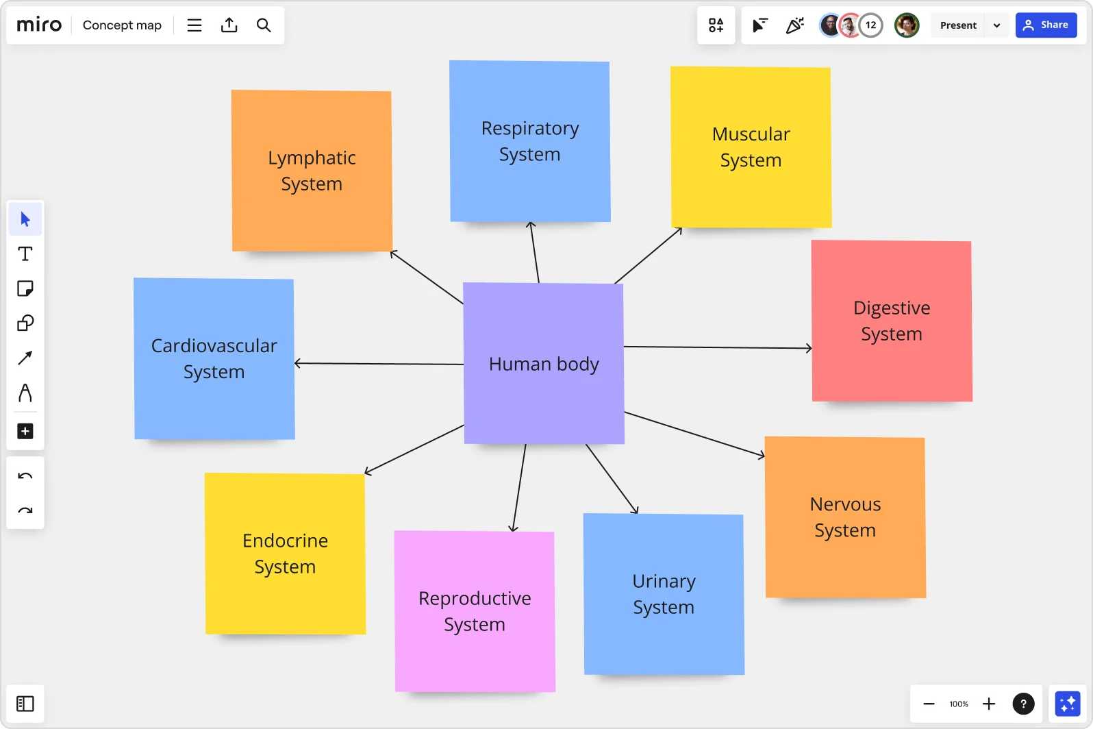1093x729 pixels.
Task: Choose the sticky note tool
Action: click(25, 288)
